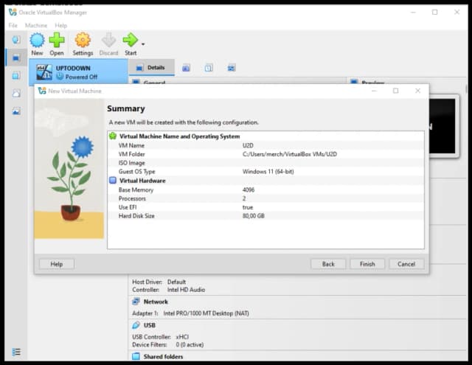Image resolution: width=472 pixels, height=365 pixels.
Task: Select the highlighted Machines sidebar icon
Action: click(16, 58)
